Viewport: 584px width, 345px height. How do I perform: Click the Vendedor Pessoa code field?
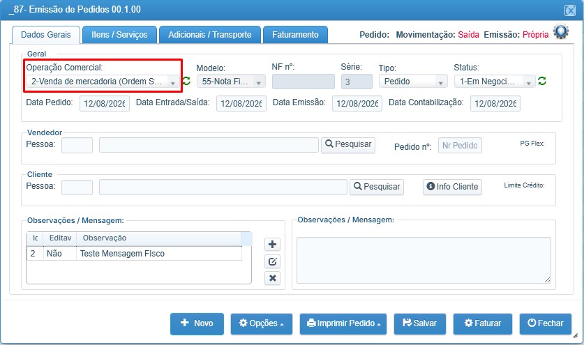tap(77, 145)
